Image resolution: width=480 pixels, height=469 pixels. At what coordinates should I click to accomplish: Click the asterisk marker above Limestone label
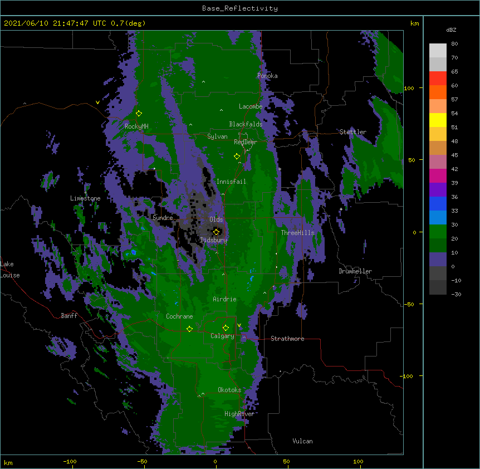[x=85, y=193]
